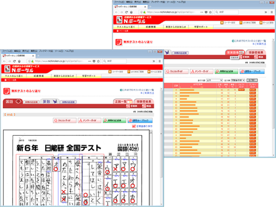
Task: Open ご利用方法 link in front window
Action: (x=147, y=93)
